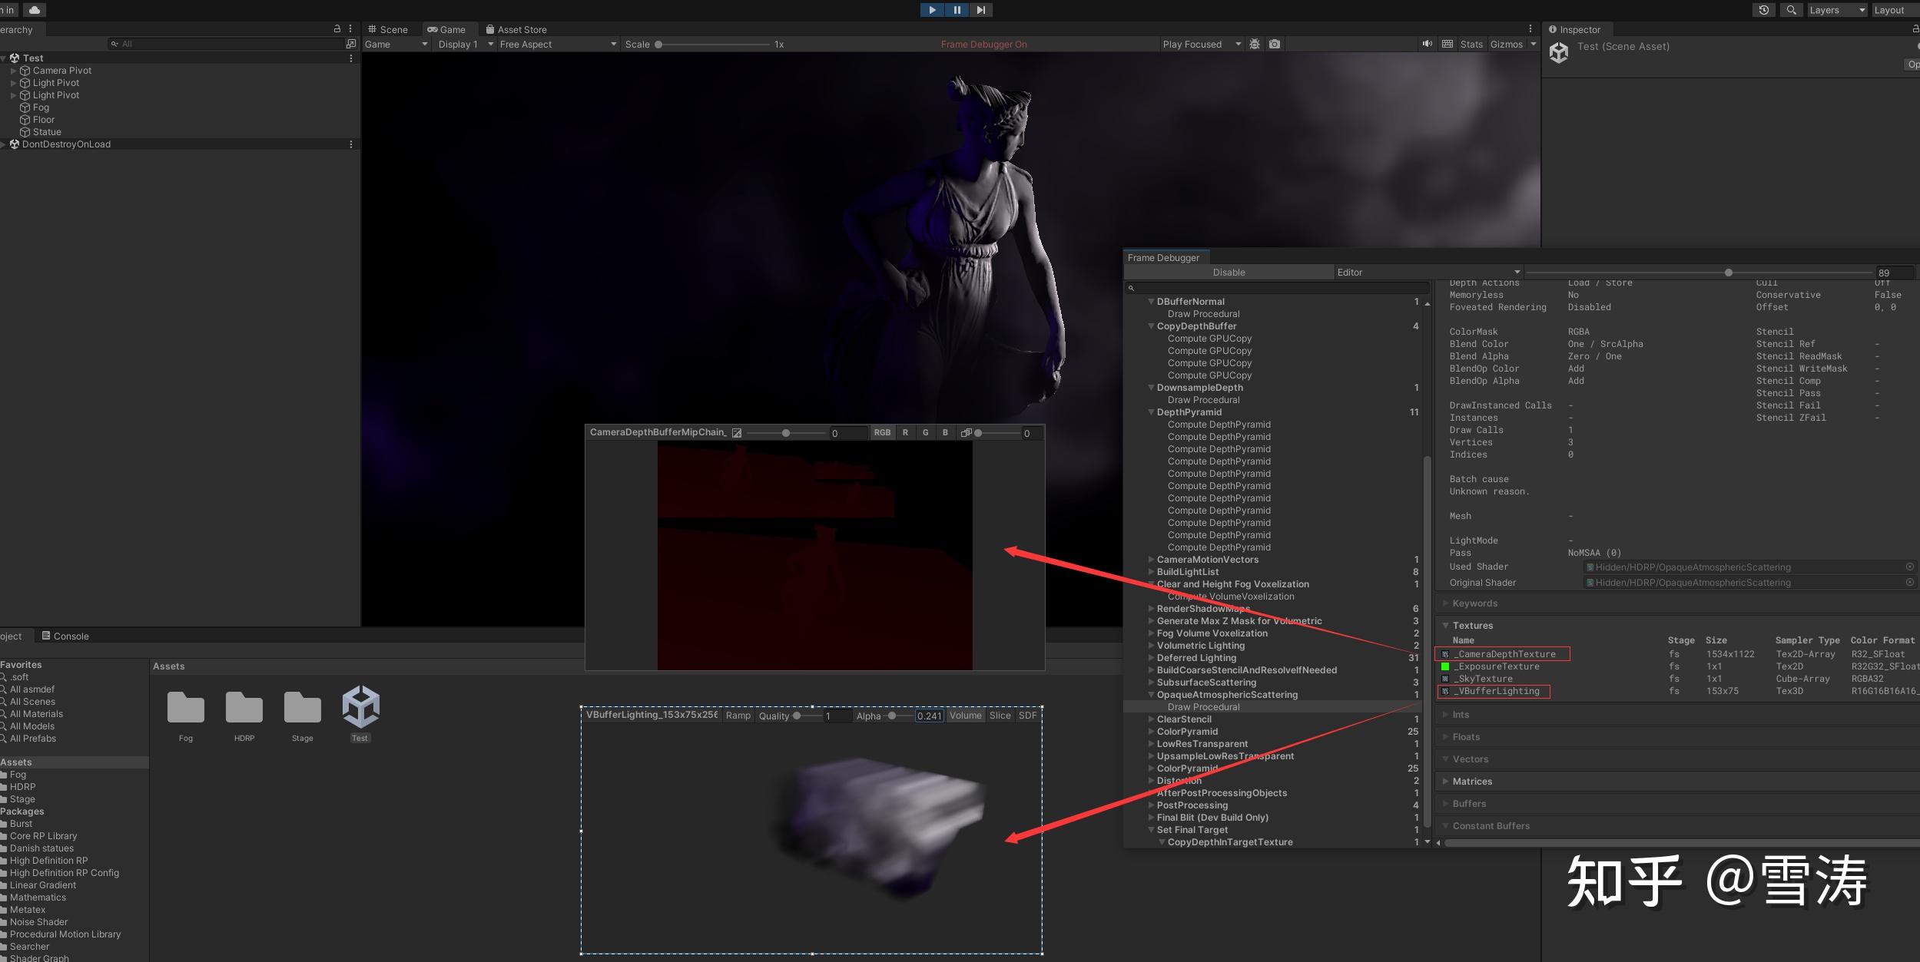Viewport: 1920px width, 962px height.
Task: Expand the Camera Pivot object
Action: pos(13,71)
